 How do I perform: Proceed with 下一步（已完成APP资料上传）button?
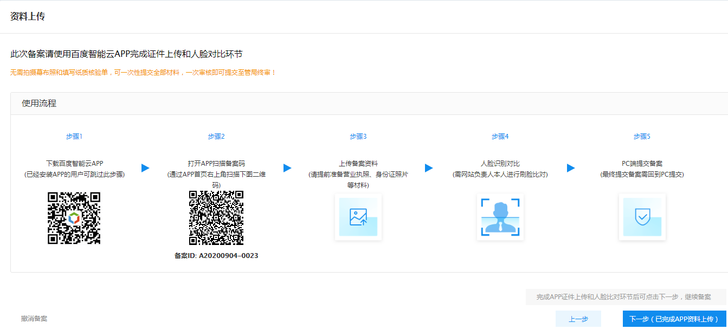[674, 319]
